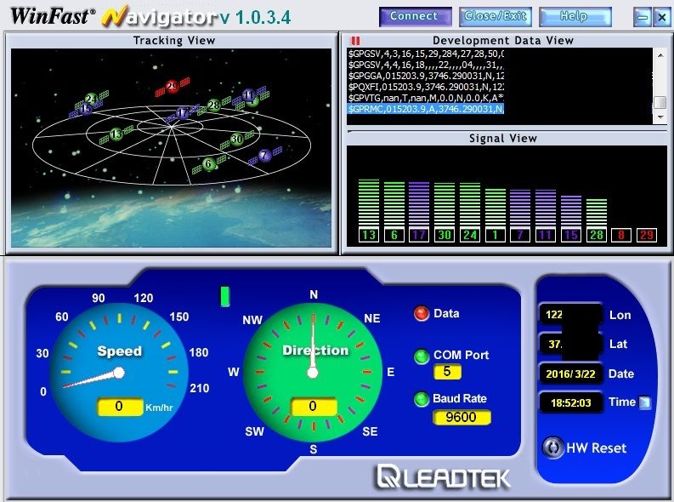Pause the Development Data View stream

click(355, 41)
